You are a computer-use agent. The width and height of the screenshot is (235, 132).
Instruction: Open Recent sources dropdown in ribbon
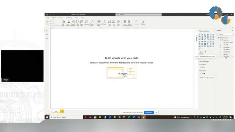91,23
